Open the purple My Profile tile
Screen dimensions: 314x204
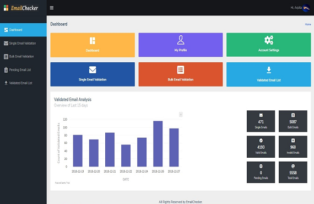pos(181,45)
